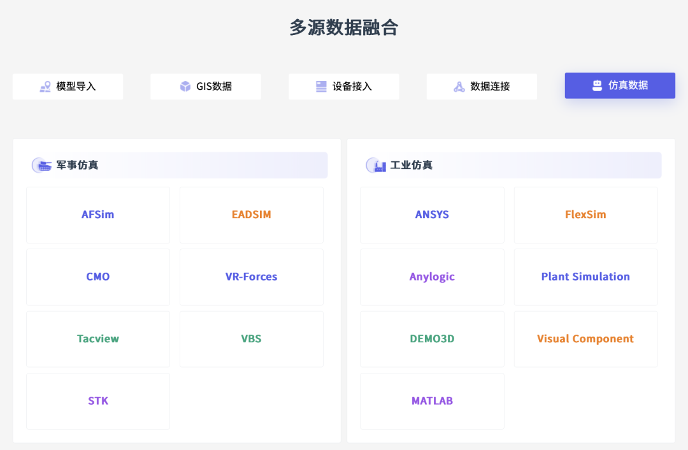Open the 设备接入 tab
The width and height of the screenshot is (688, 450).
344,87
